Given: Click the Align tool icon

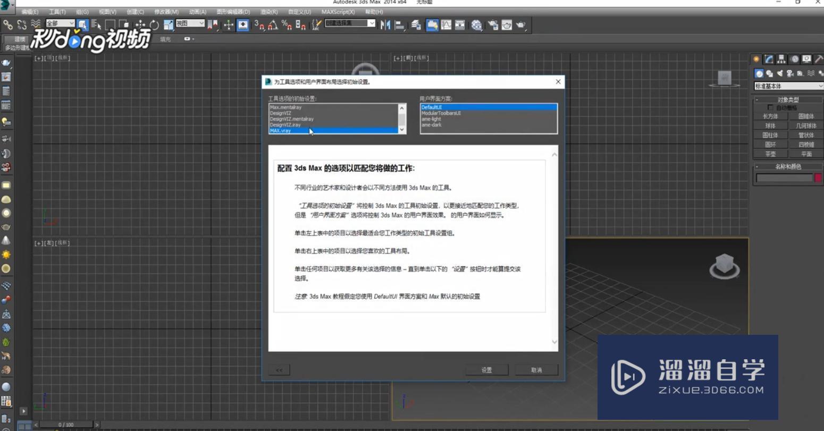Looking at the screenshot, I should [399, 24].
